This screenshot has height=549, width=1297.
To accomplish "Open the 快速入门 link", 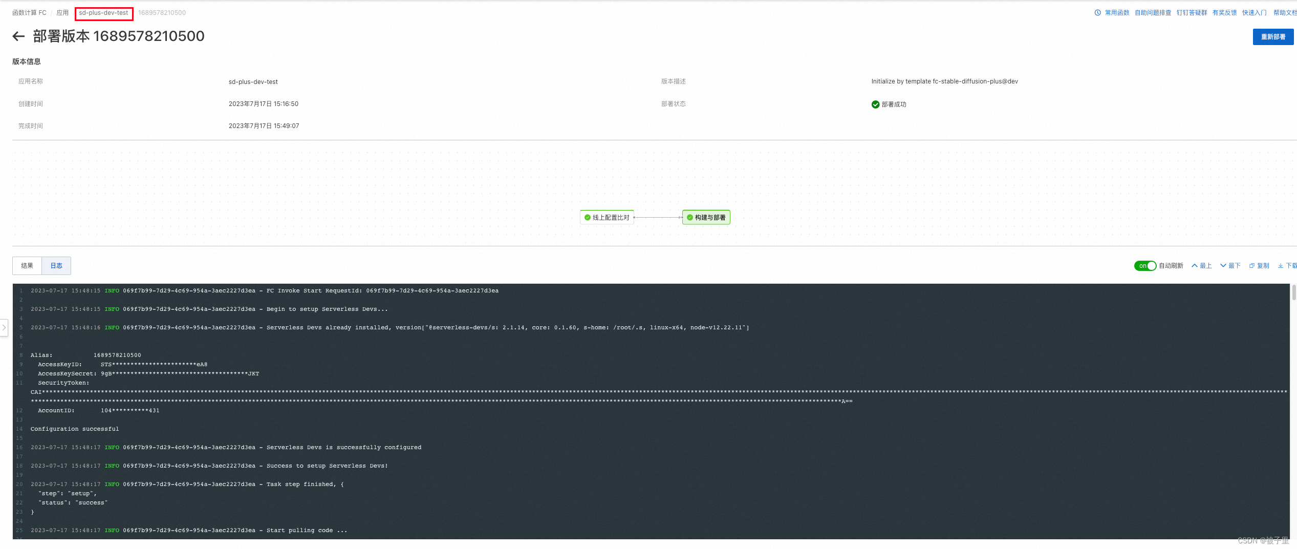I will click(x=1254, y=13).
